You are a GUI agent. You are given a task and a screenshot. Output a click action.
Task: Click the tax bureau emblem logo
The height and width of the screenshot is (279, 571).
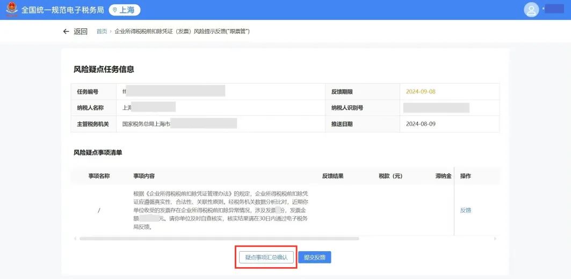[x=11, y=10]
